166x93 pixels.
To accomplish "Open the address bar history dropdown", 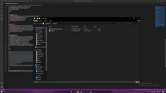I will tap(116, 24).
